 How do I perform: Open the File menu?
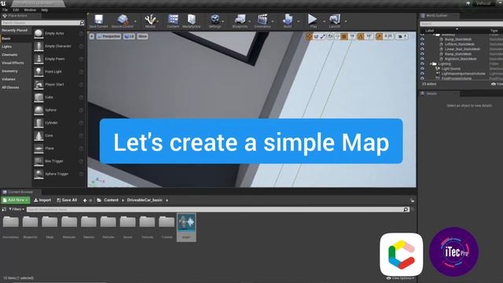[x=6, y=10]
